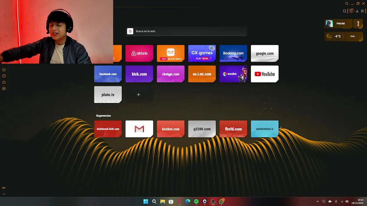The image size is (367, 206).
Task: Click the Google logo in search box
Action: (x=130, y=31)
